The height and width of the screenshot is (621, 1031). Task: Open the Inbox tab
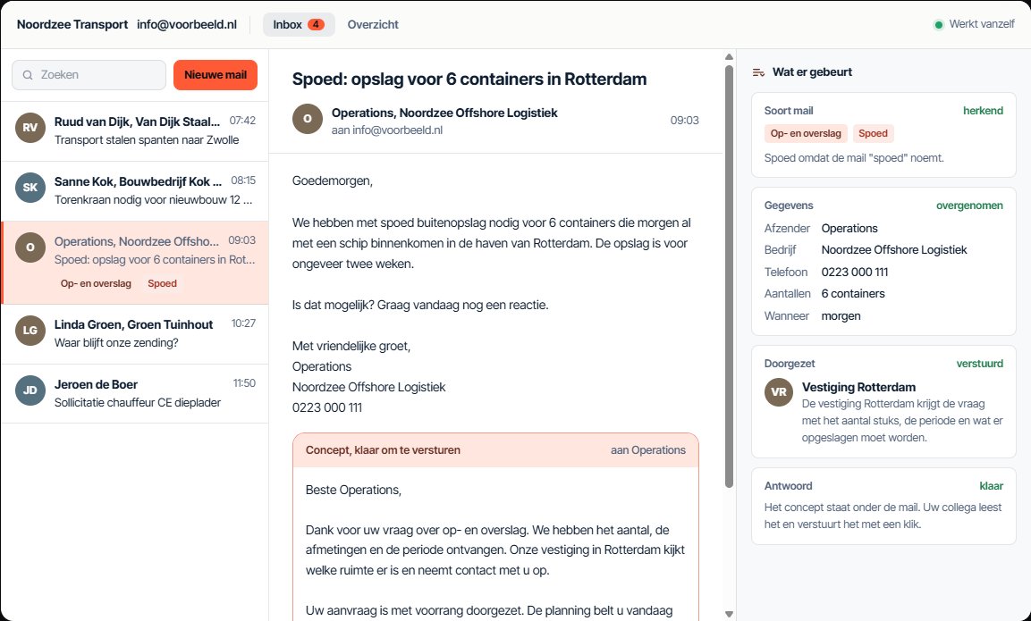point(299,24)
